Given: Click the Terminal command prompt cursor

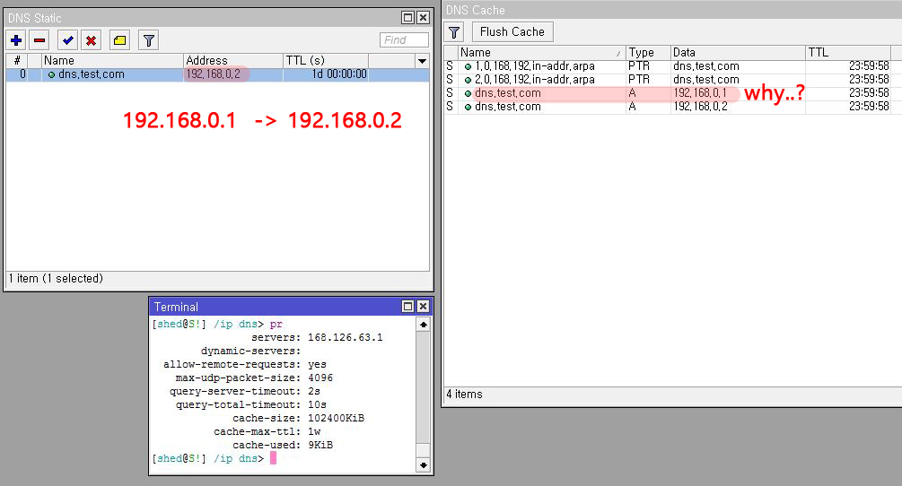Looking at the screenshot, I should 273,458.
